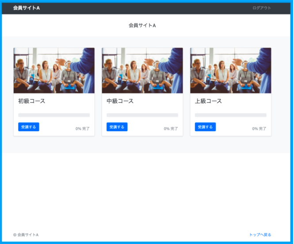294x244 pixels.
Task: Click 0% 完了 on 中級コース card
Action: [x=171, y=129]
